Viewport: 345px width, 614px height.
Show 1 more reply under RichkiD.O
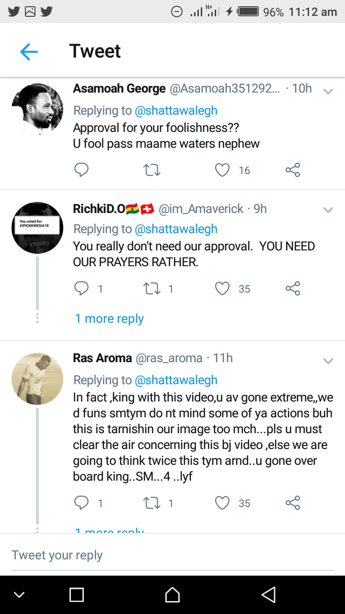[109, 319]
